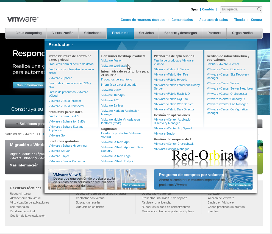This screenshot has height=234, width=272.
Task: Click Más información on Programa de compras banner
Action: click(x=240, y=185)
